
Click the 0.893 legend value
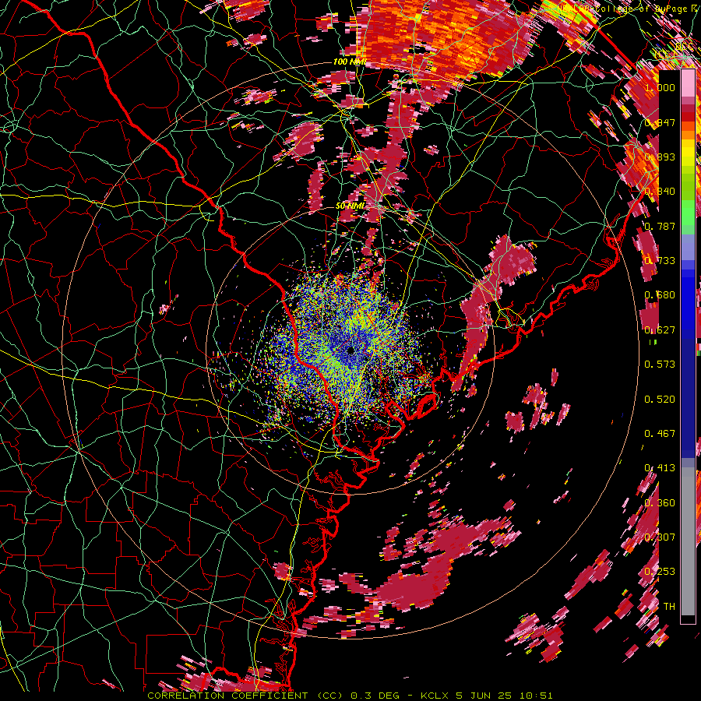point(660,157)
